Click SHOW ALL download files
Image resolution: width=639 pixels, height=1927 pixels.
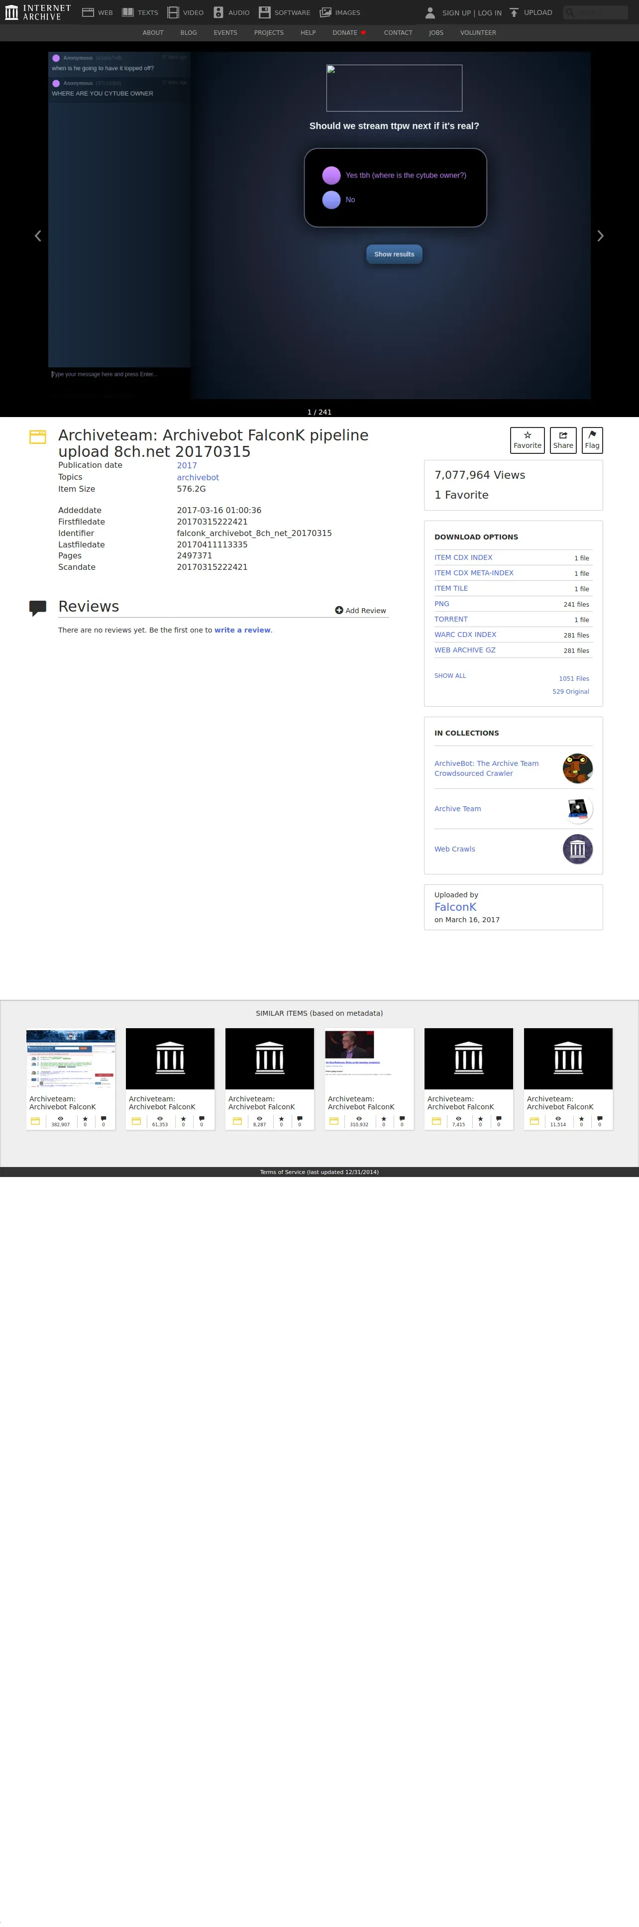(x=450, y=675)
